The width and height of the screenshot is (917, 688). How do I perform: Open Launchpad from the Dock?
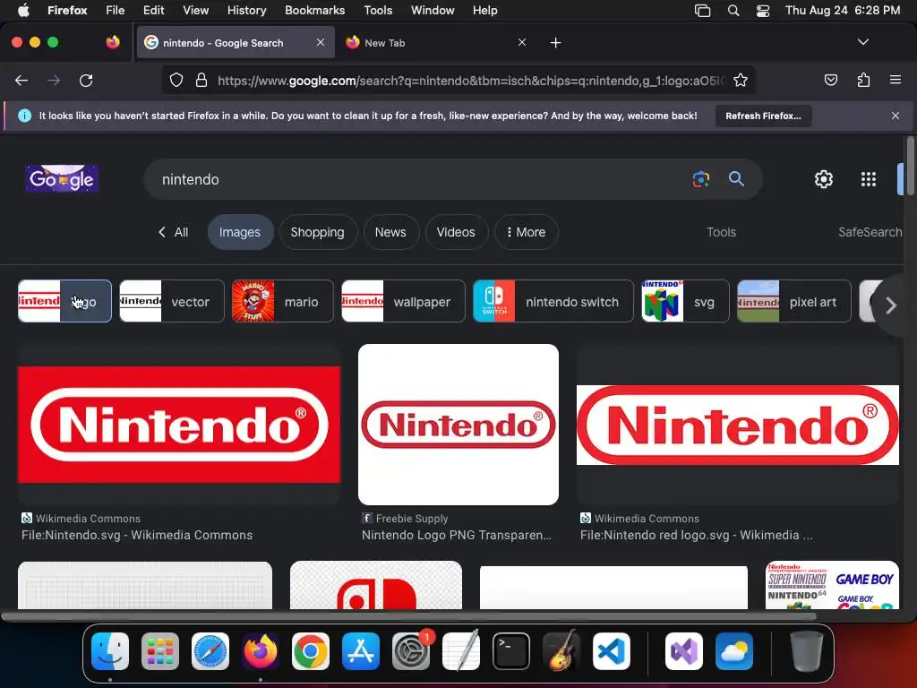click(160, 651)
